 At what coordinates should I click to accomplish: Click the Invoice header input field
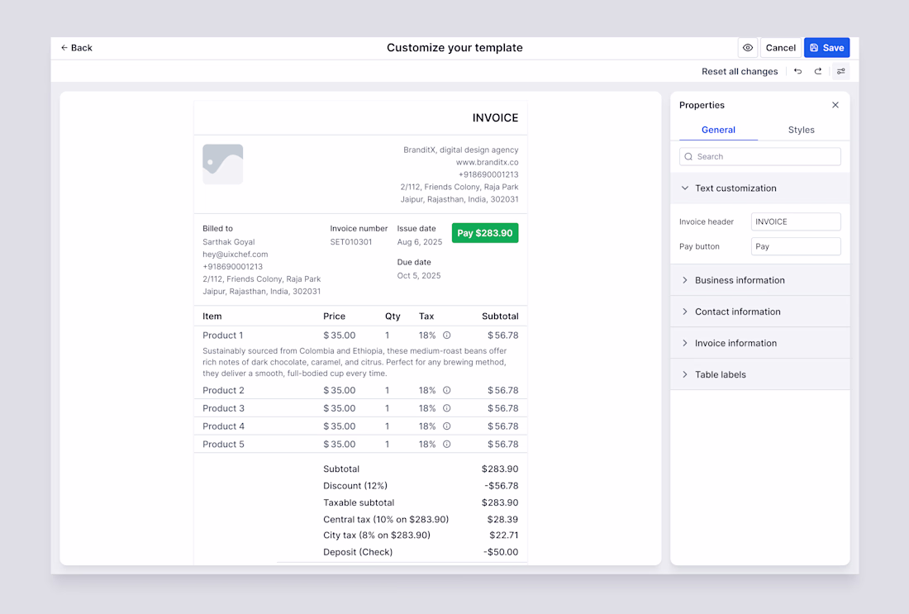796,221
